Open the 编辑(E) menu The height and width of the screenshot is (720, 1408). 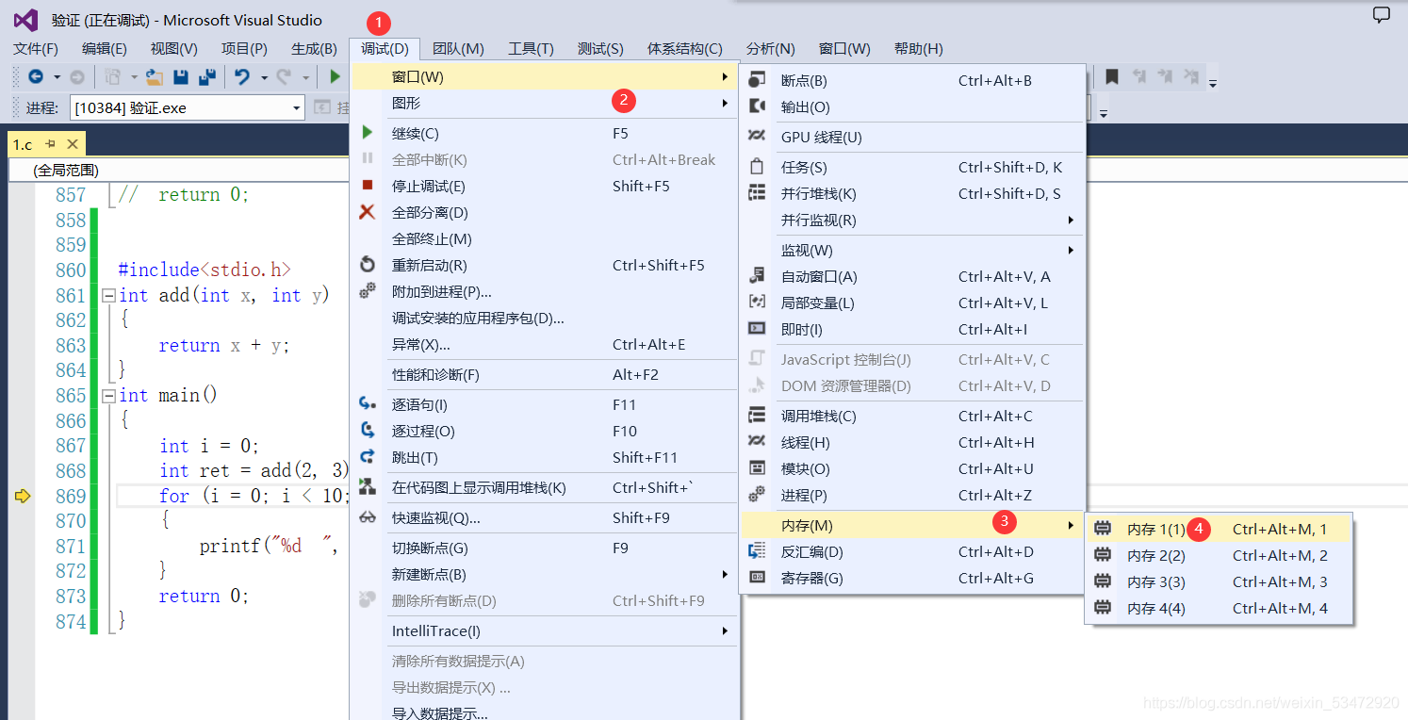(105, 49)
